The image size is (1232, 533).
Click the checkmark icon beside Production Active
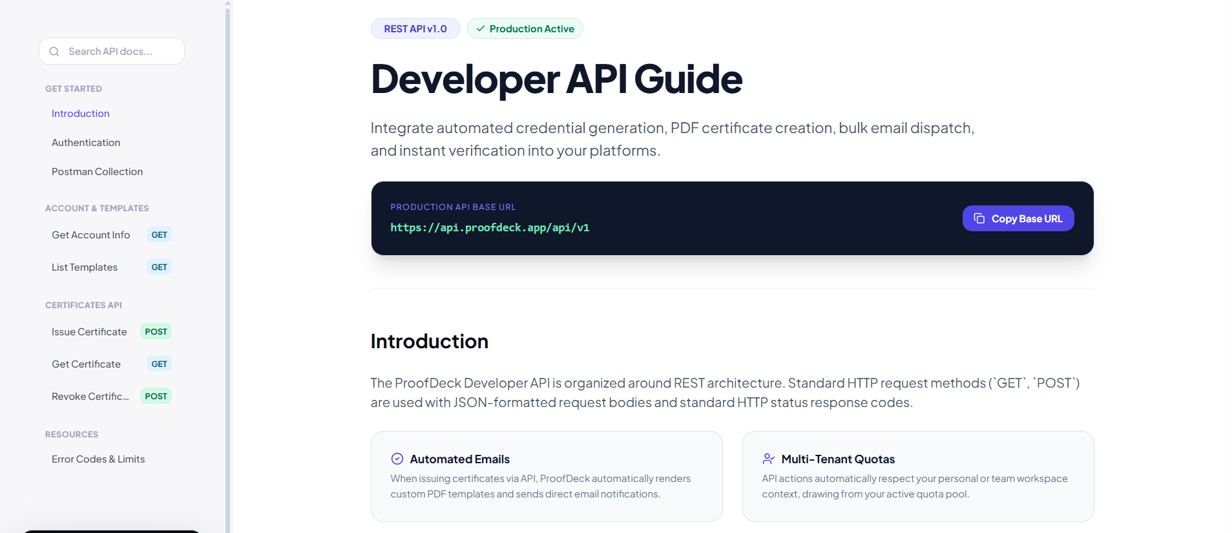click(481, 28)
